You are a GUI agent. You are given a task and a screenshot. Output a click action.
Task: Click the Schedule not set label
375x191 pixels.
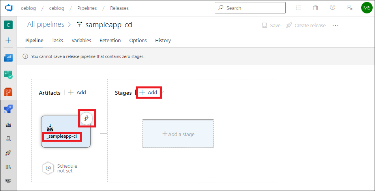pyautogui.click(x=67, y=168)
